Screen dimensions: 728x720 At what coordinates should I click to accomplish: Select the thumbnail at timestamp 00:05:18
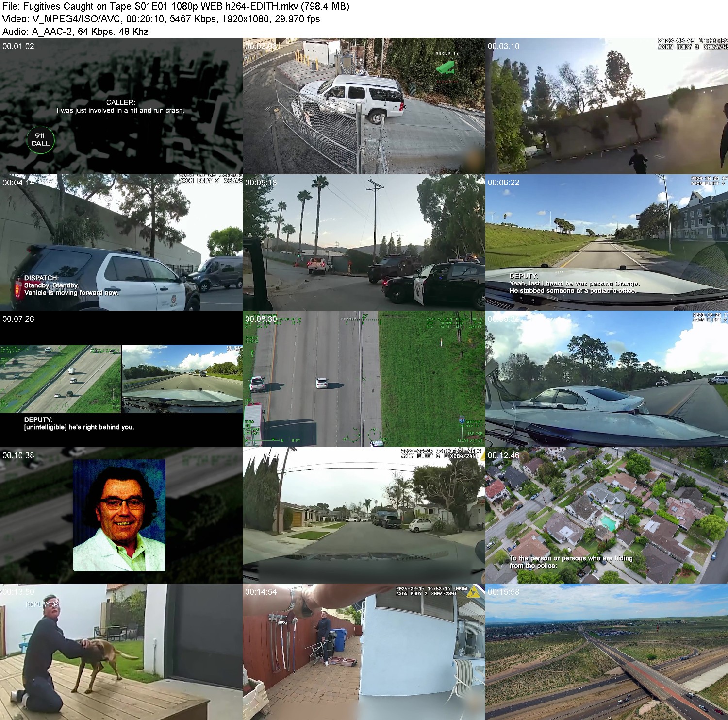point(364,243)
